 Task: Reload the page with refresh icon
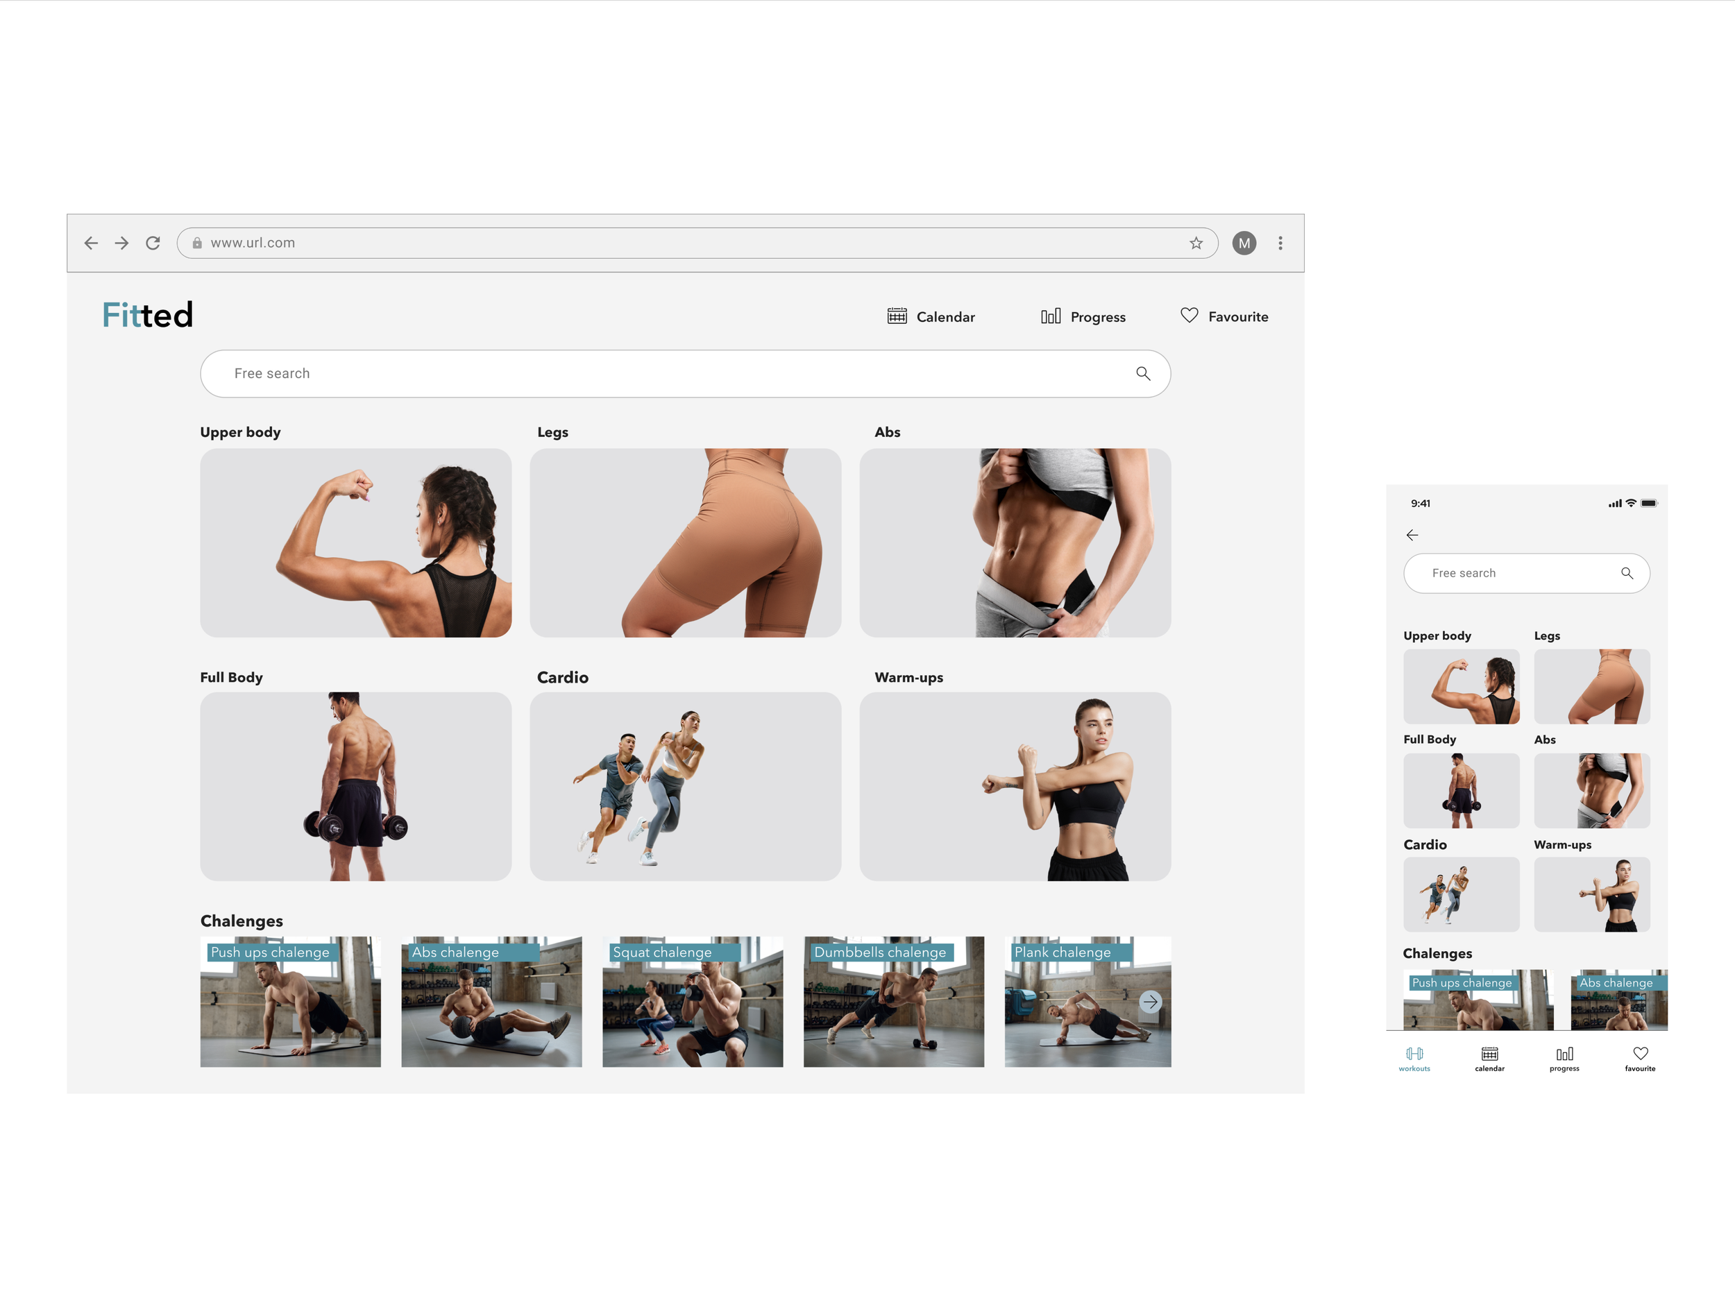click(x=153, y=243)
